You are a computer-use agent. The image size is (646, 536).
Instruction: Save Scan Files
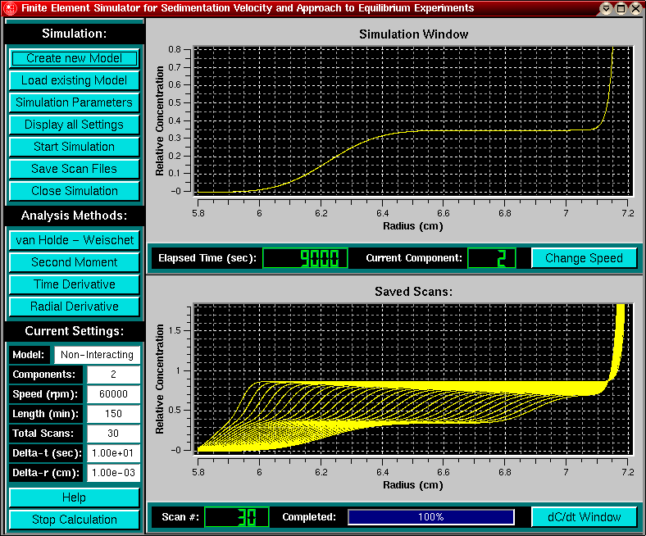coord(74,169)
